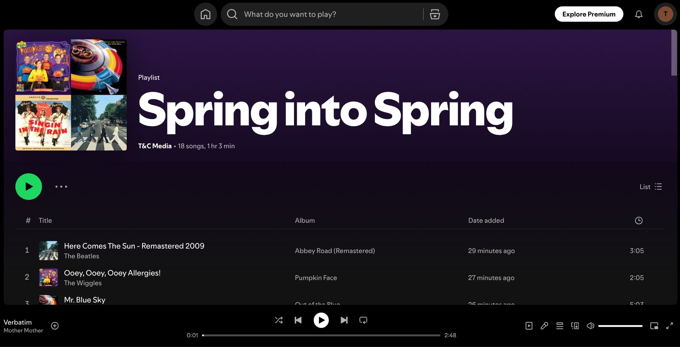680x347 pixels.
Task: Show lyrics for the current song
Action: click(544, 326)
